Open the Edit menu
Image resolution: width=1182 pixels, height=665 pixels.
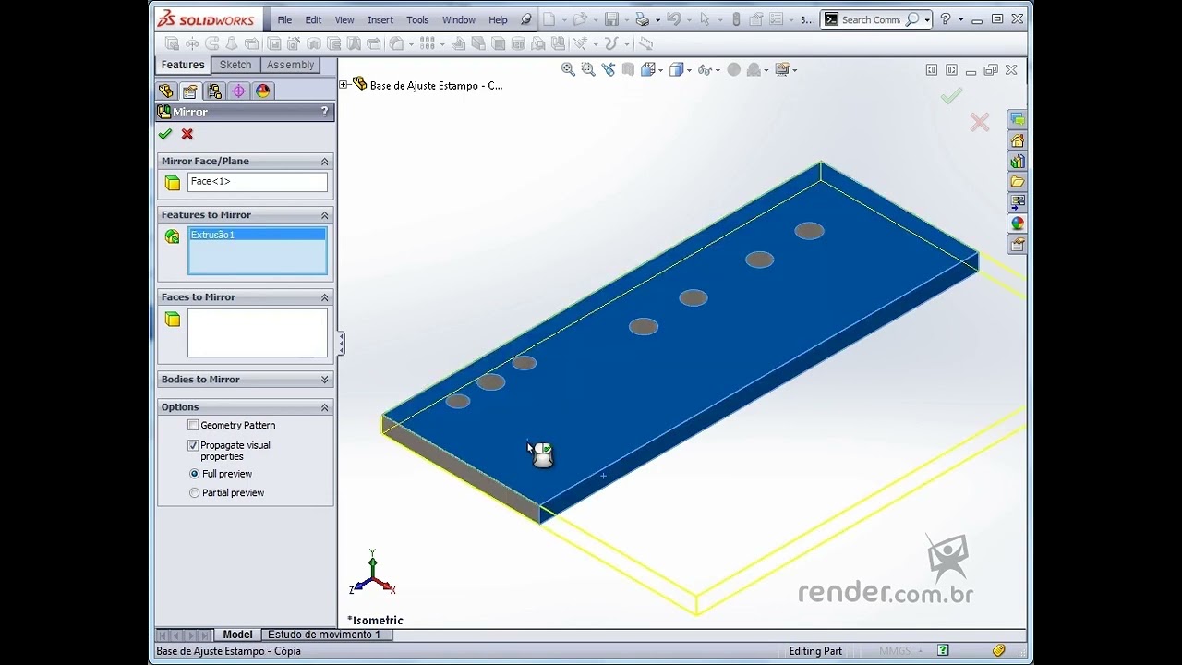(x=314, y=19)
